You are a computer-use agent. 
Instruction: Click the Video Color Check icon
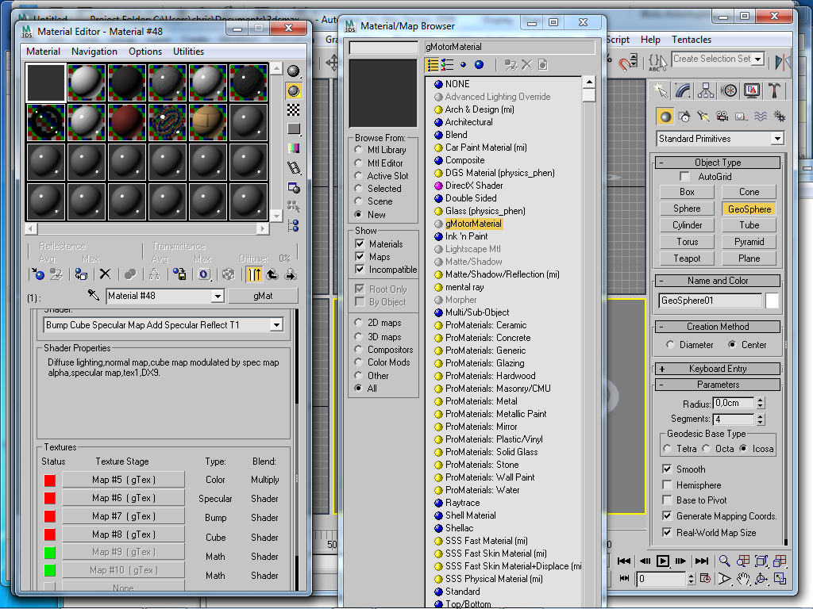(294, 148)
